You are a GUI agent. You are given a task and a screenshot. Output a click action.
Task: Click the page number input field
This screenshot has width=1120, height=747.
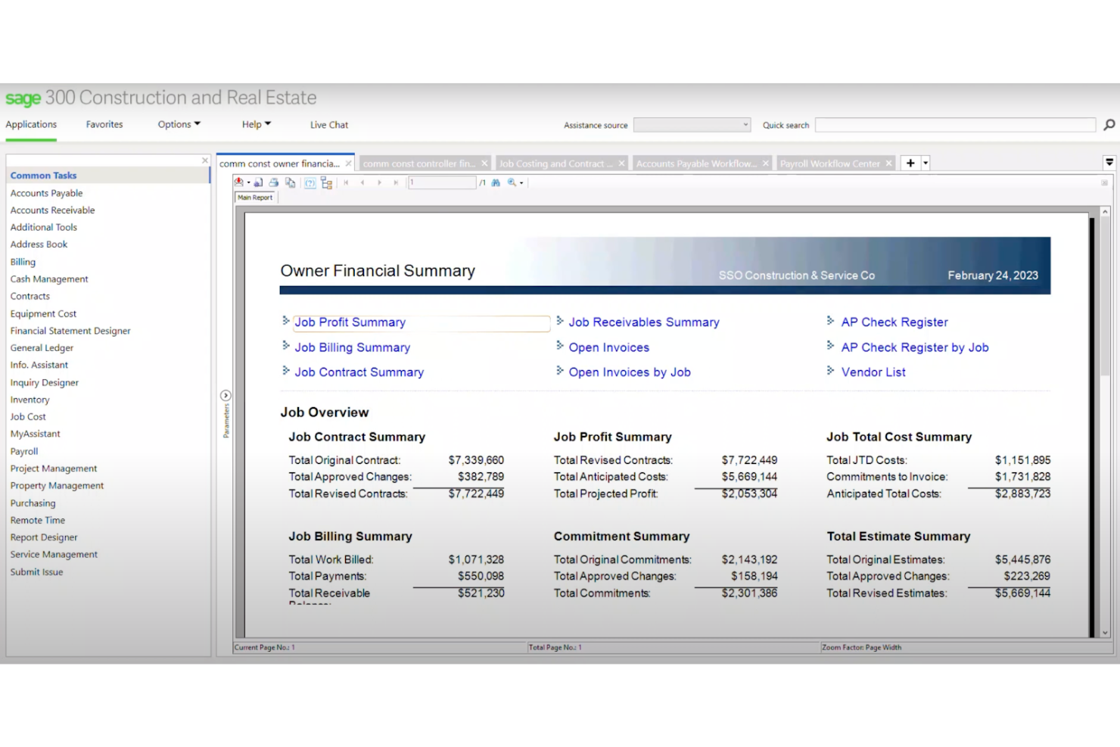(442, 182)
